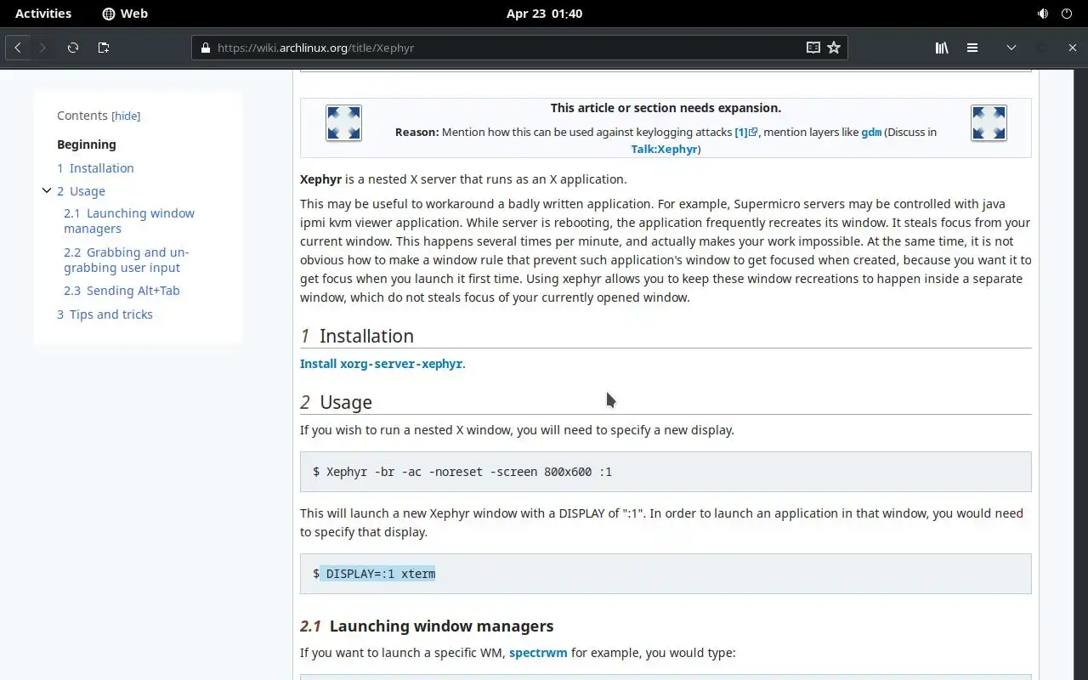Toggle reader mode in address bar
The width and height of the screenshot is (1088, 680).
pyautogui.click(x=813, y=48)
